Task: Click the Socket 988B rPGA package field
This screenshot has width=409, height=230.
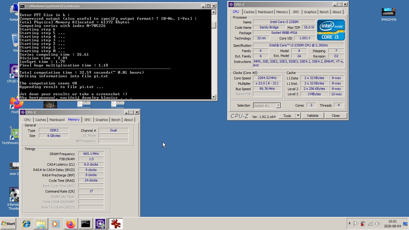Action: pyautogui.click(x=284, y=33)
